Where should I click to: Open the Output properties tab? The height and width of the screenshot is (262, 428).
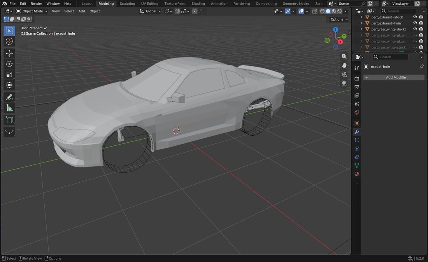pos(356,87)
